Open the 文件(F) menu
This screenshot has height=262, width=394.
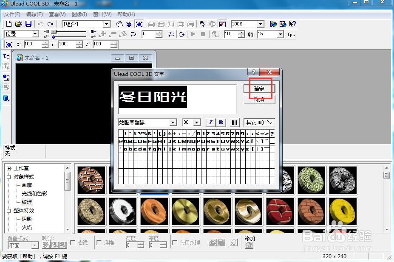click(12, 14)
